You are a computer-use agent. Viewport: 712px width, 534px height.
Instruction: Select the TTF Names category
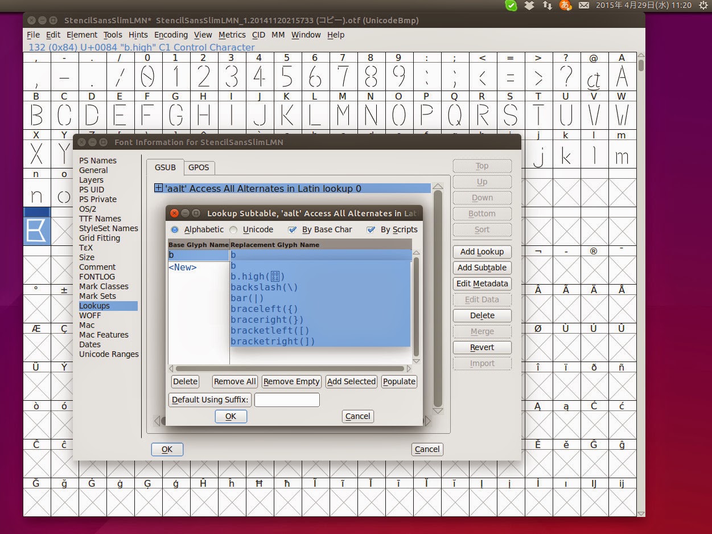pos(100,219)
